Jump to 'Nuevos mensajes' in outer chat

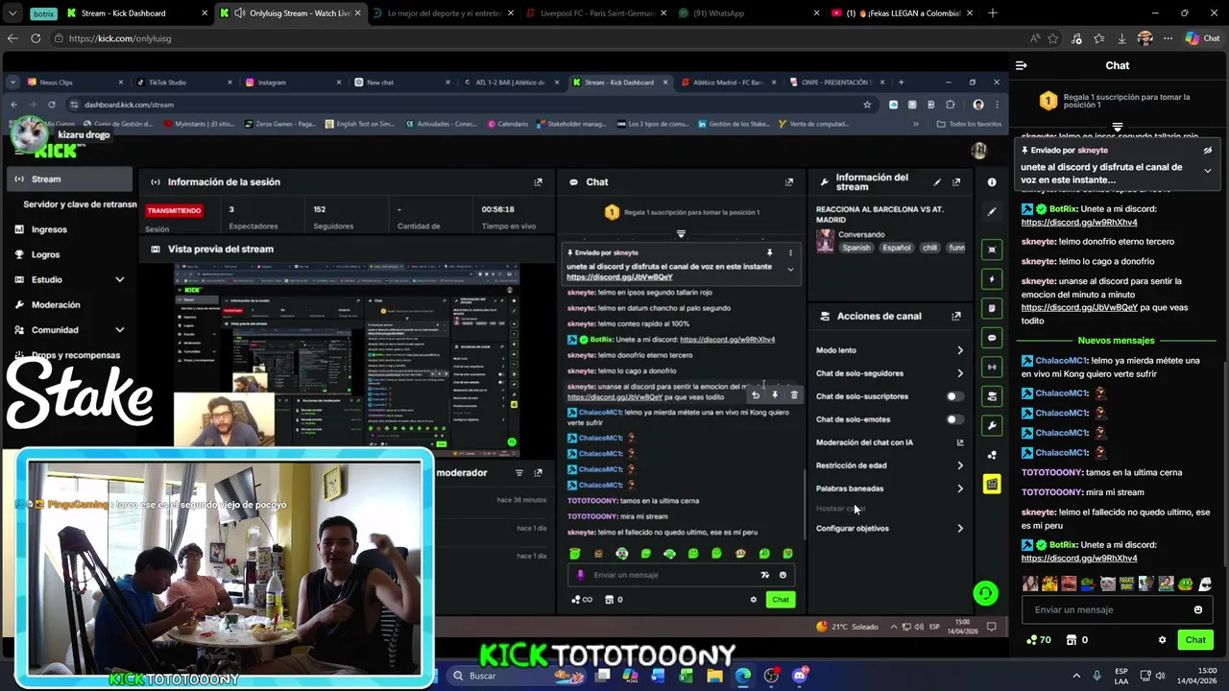[1116, 341]
